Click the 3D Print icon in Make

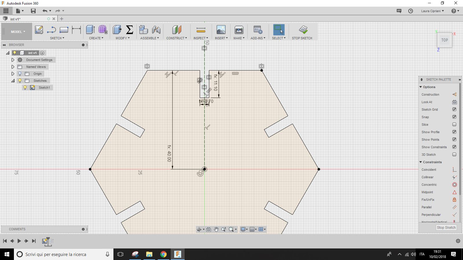pyautogui.click(x=239, y=29)
